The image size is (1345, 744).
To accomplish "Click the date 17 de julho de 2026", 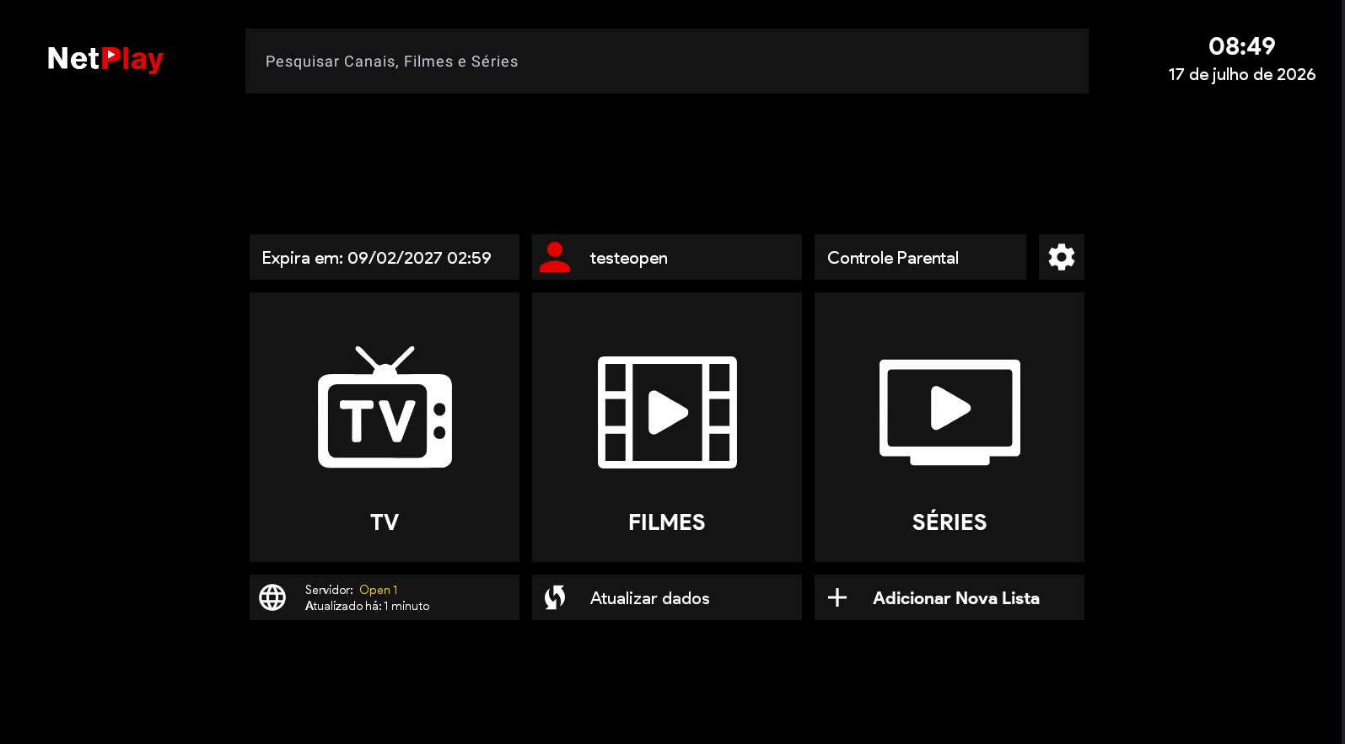I will tap(1242, 74).
